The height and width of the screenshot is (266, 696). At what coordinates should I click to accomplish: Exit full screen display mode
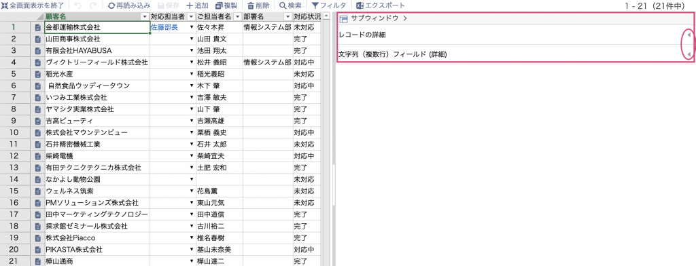pos(33,5)
